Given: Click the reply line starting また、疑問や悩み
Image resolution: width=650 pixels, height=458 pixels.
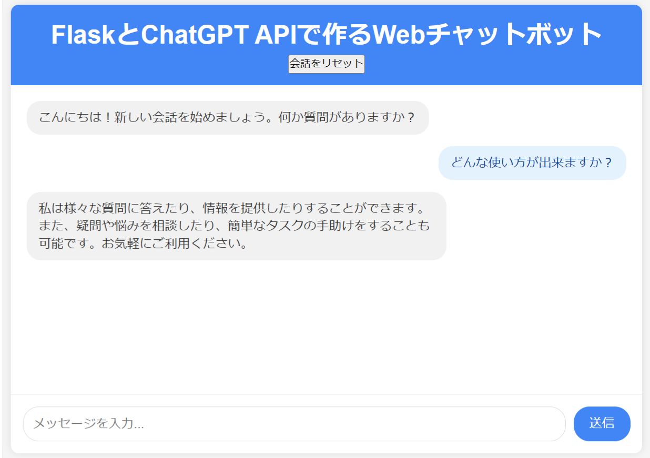Looking at the screenshot, I should (235, 226).
